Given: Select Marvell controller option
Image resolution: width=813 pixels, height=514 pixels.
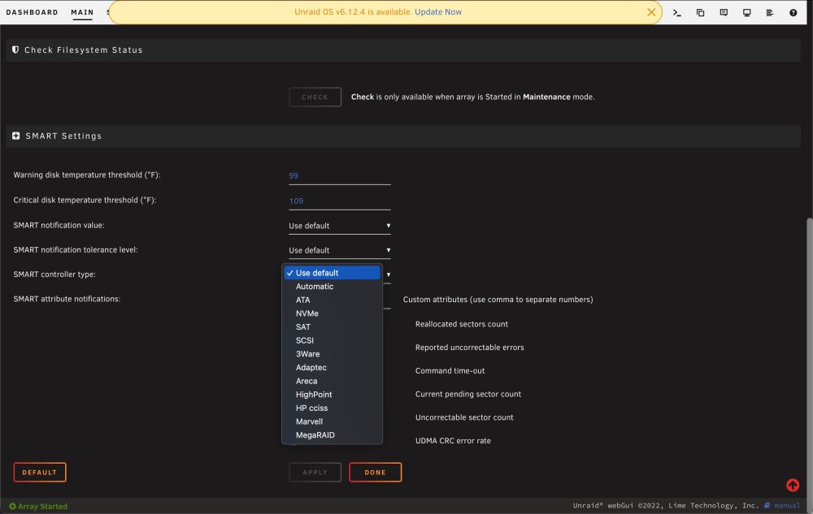Looking at the screenshot, I should (x=332, y=421).
